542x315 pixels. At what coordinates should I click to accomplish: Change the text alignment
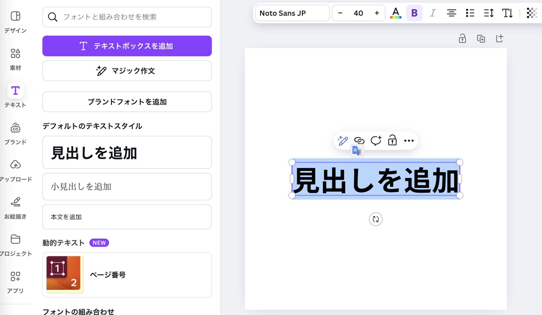[451, 13]
